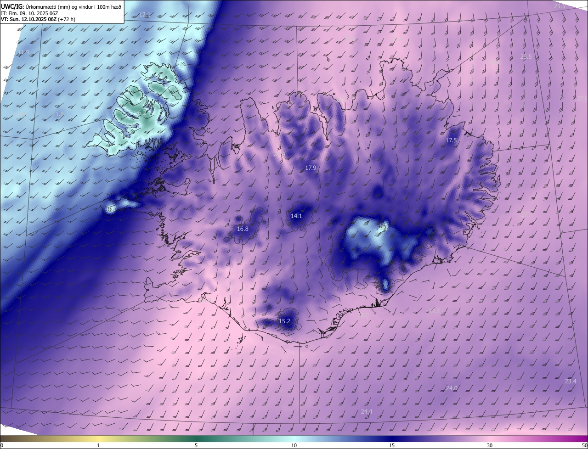Click the 24.4 value label
This screenshot has height=449, width=588.
(367, 412)
